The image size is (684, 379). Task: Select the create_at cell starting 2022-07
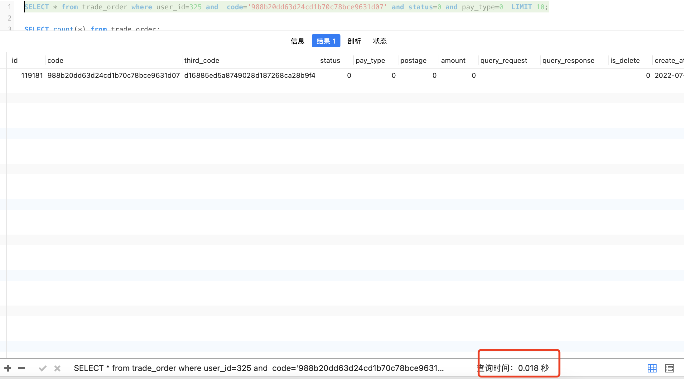point(669,75)
